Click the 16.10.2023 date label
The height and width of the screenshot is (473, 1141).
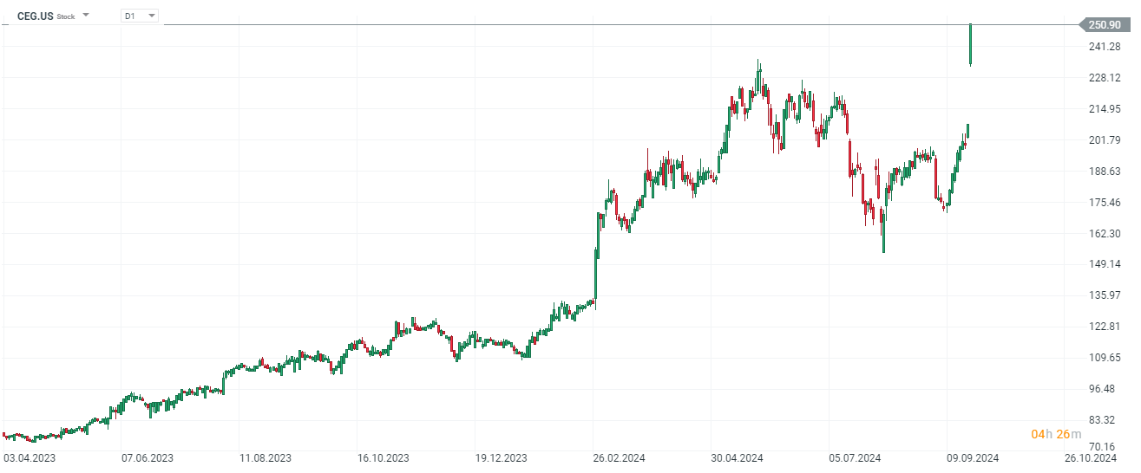click(x=383, y=458)
